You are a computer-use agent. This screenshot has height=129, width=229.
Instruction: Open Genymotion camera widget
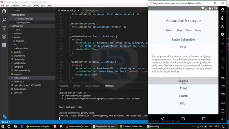point(223,34)
